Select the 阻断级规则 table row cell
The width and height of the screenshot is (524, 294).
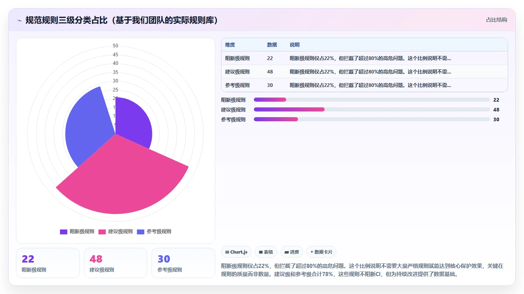pos(237,58)
